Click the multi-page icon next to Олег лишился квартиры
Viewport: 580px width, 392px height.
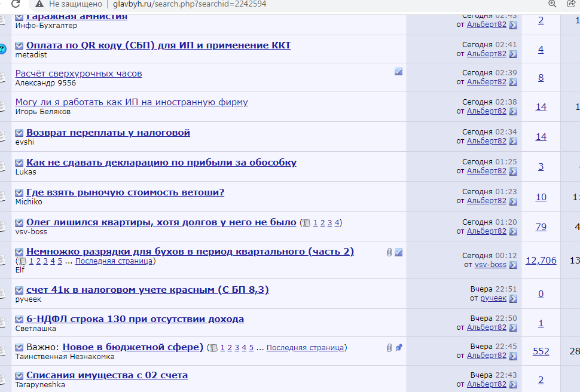pos(306,223)
